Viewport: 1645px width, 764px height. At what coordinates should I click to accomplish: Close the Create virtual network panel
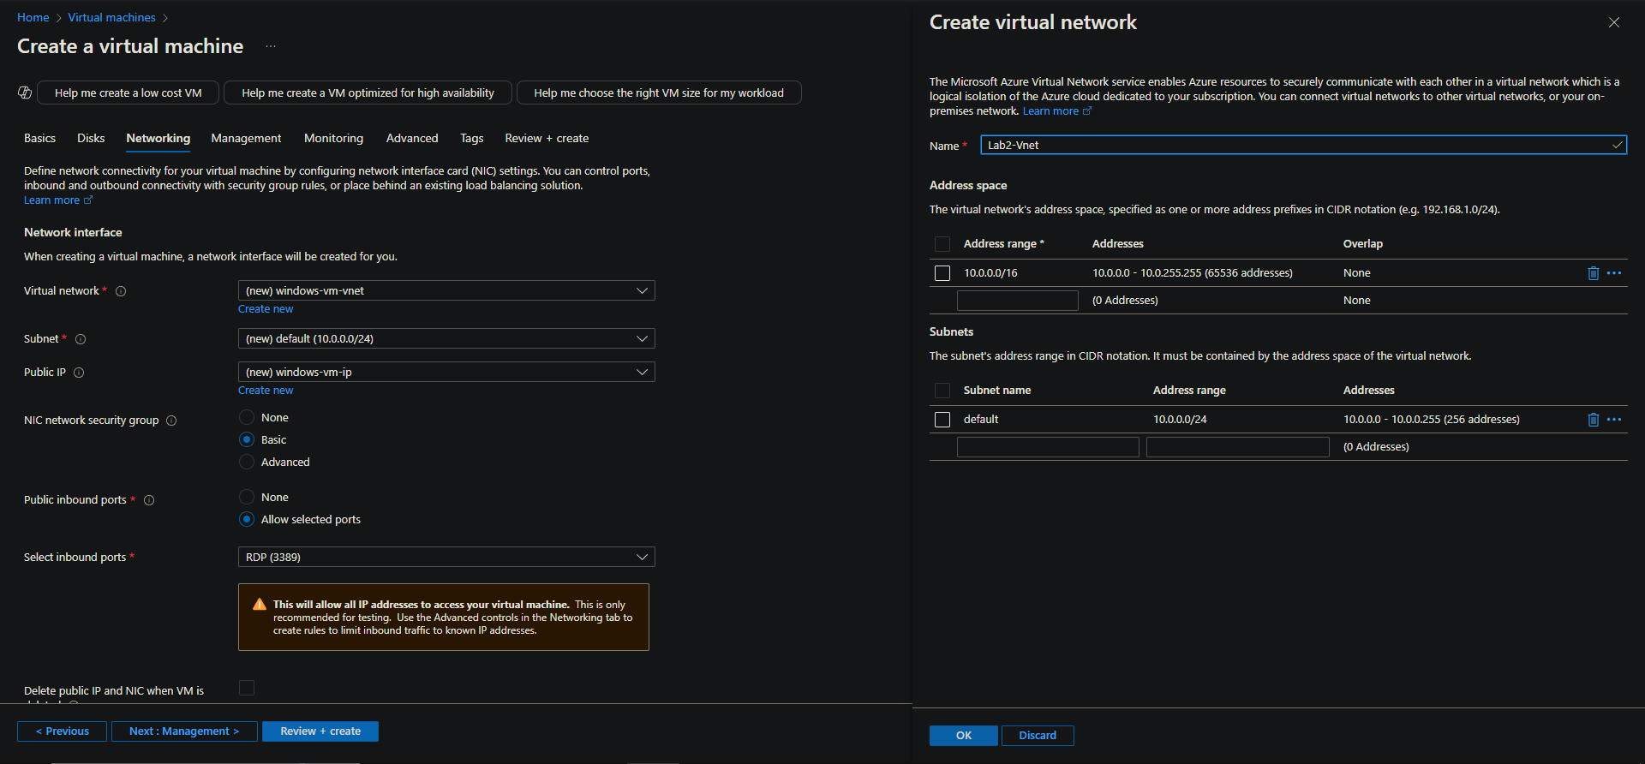pos(1614,22)
